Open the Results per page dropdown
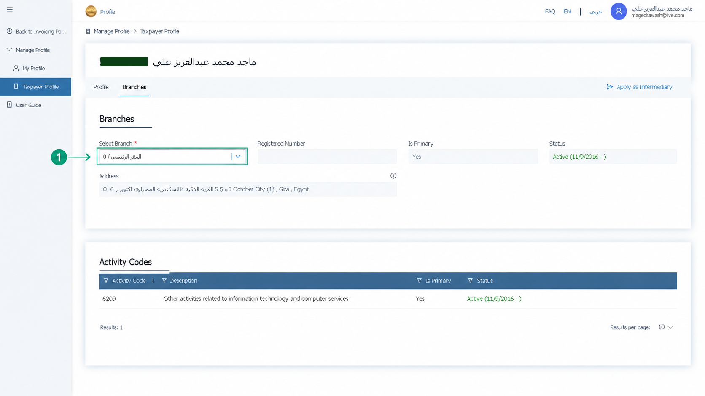Screen dimensions: 705x396 tap(665, 327)
